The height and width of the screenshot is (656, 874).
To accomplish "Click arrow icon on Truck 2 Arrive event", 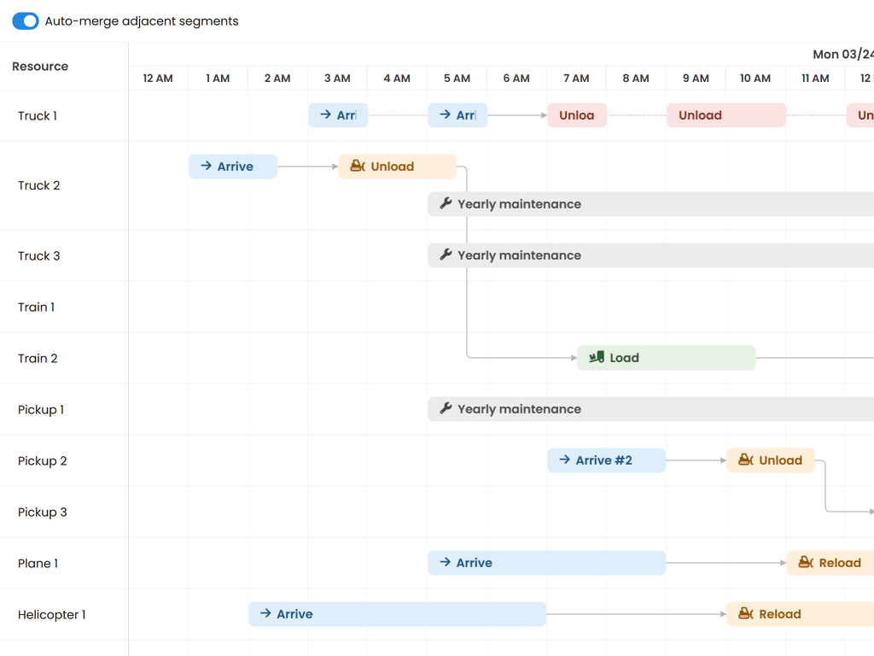I will coord(206,167).
